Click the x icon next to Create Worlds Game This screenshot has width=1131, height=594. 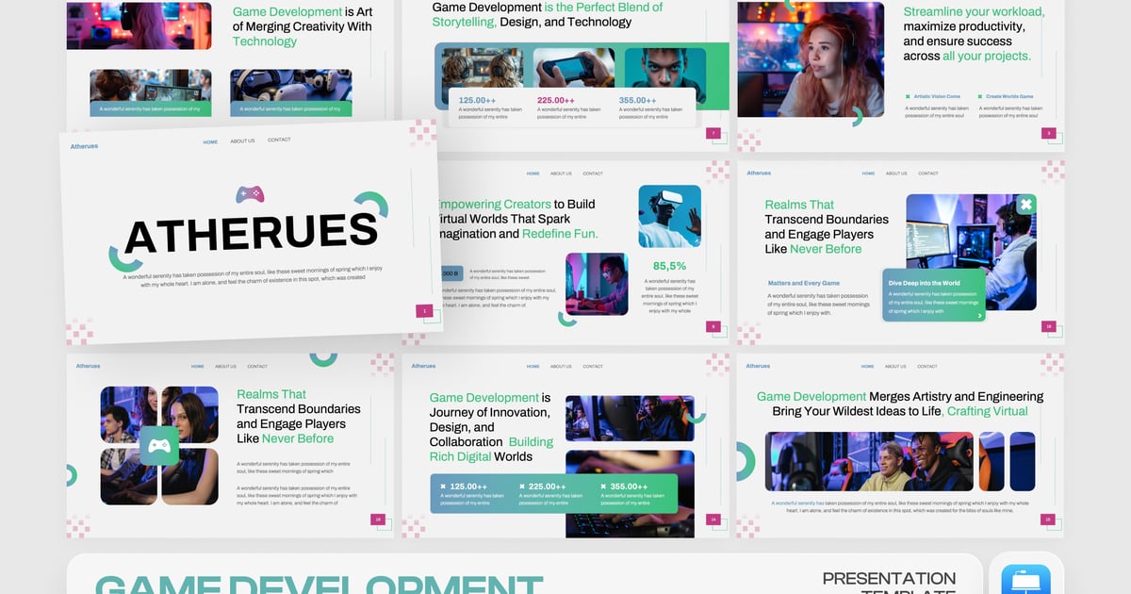tap(979, 96)
